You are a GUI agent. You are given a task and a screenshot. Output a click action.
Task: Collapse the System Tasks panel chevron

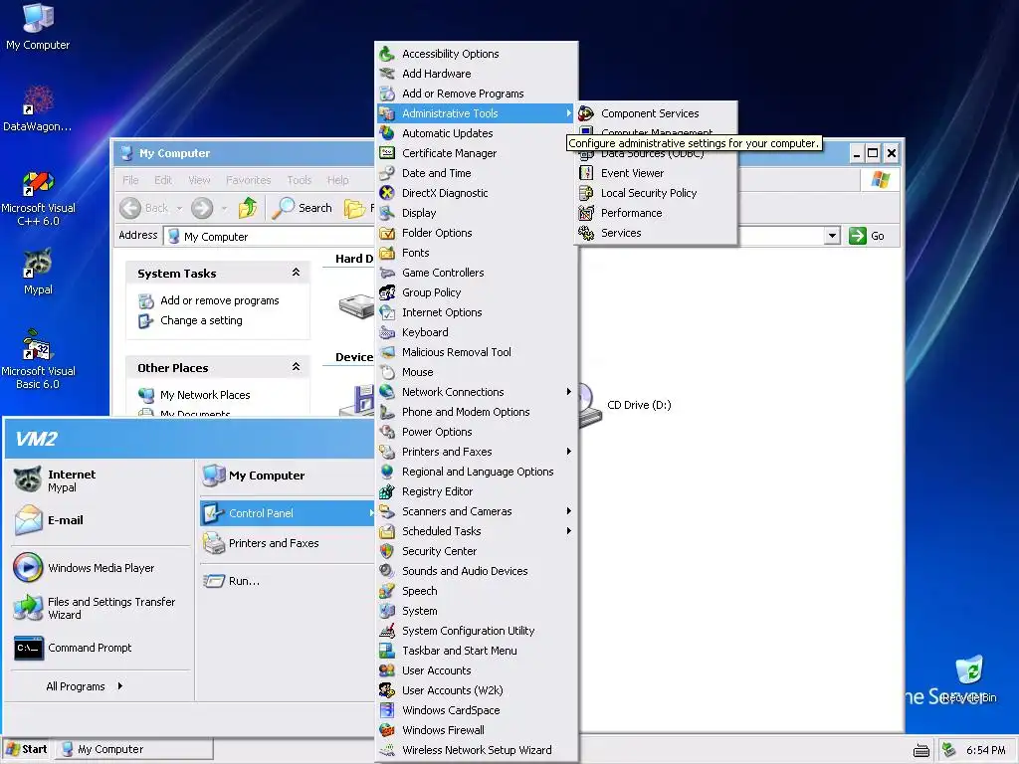(296, 273)
